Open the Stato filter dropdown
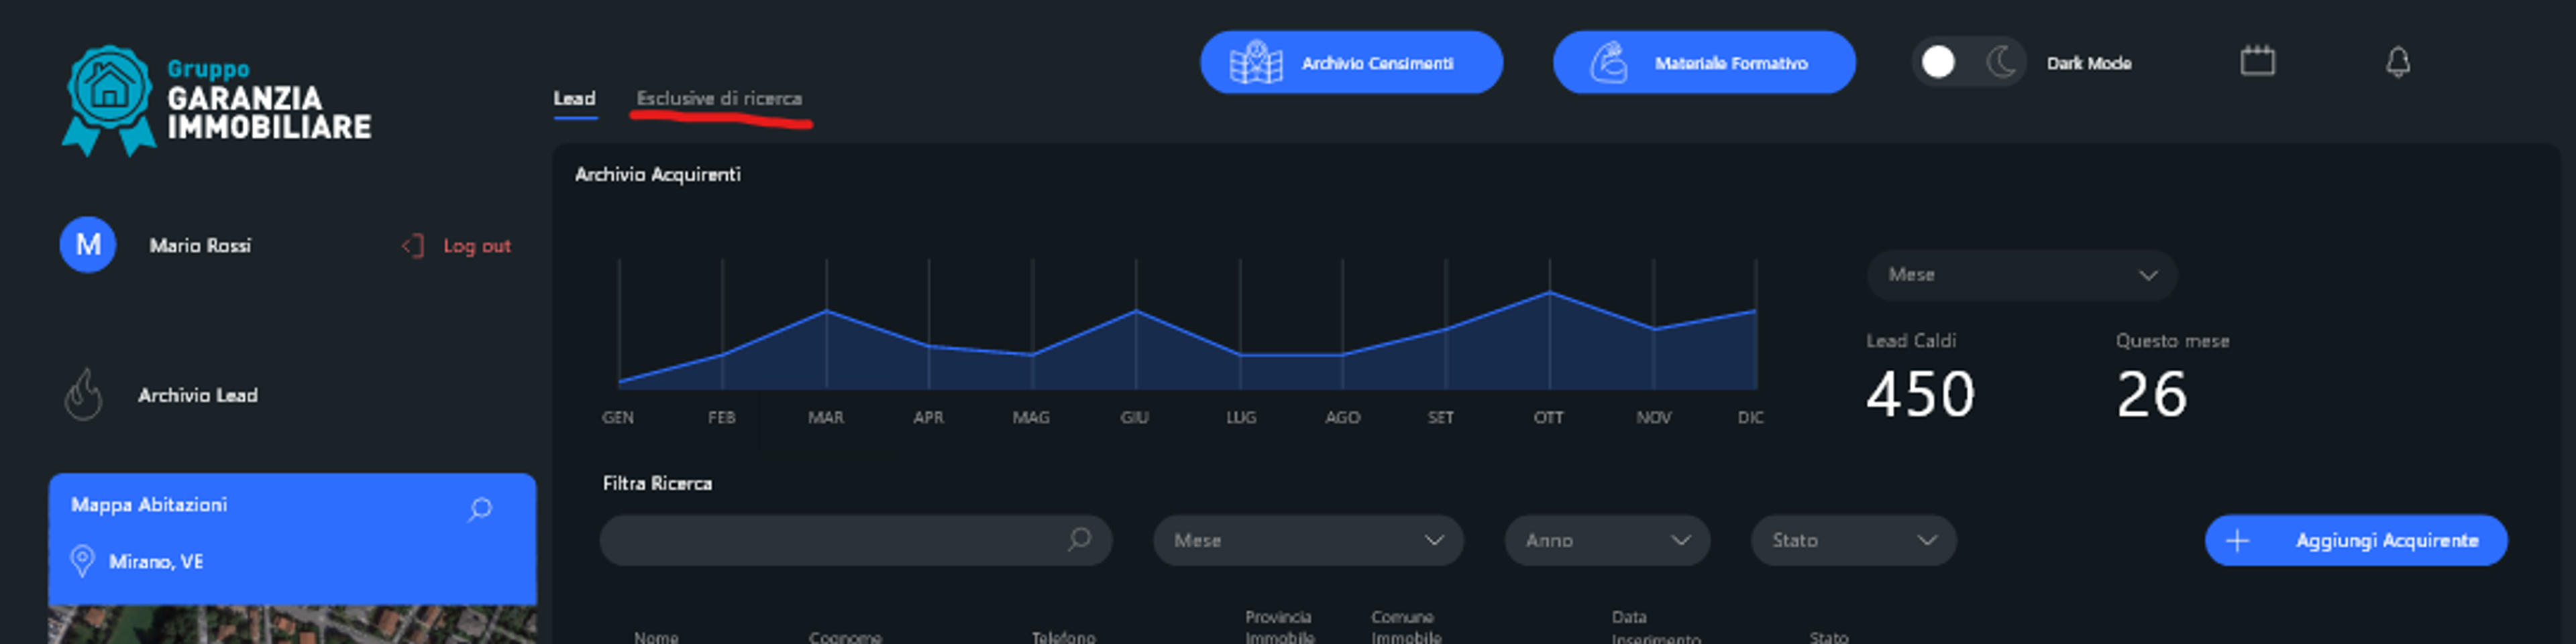 pos(1853,540)
